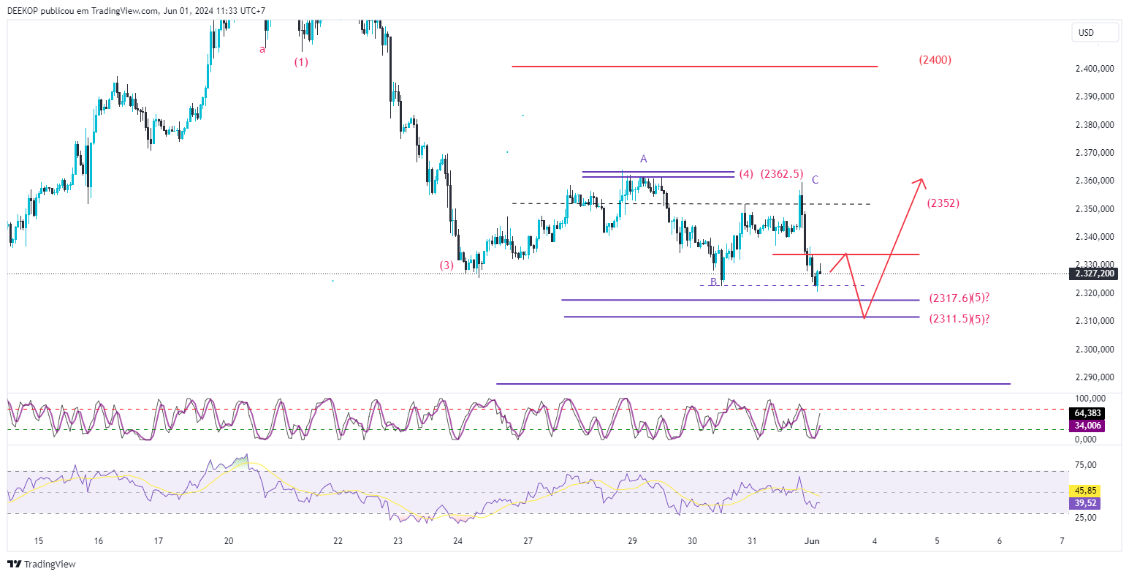Click the (2400) target label
1129x577 pixels.
935,60
